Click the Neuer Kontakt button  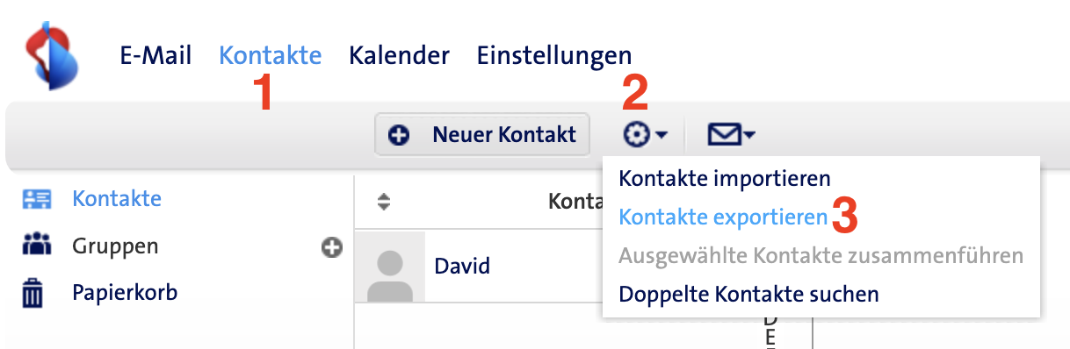[482, 135]
